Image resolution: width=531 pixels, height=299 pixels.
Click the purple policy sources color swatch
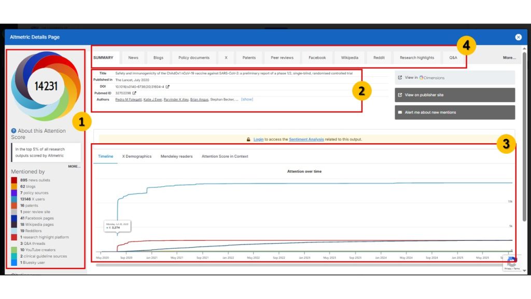[x=14, y=193]
